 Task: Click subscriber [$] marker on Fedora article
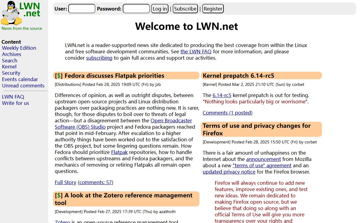click(x=59, y=76)
